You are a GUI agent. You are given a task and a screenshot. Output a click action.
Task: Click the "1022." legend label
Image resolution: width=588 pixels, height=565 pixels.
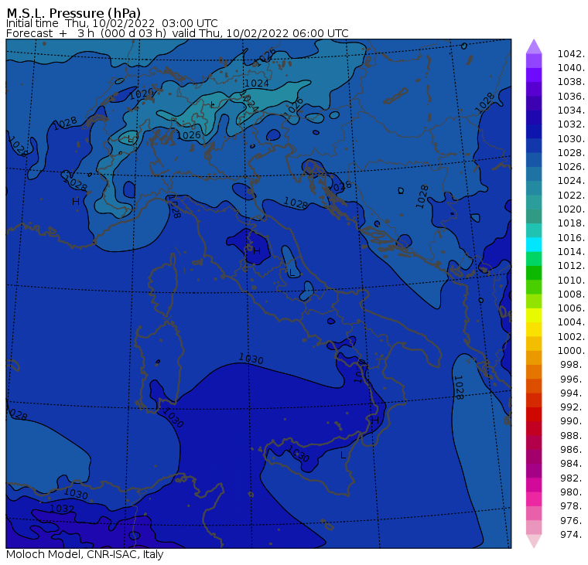tap(571, 196)
